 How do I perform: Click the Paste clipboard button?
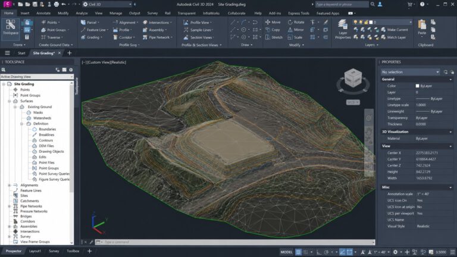422,27
